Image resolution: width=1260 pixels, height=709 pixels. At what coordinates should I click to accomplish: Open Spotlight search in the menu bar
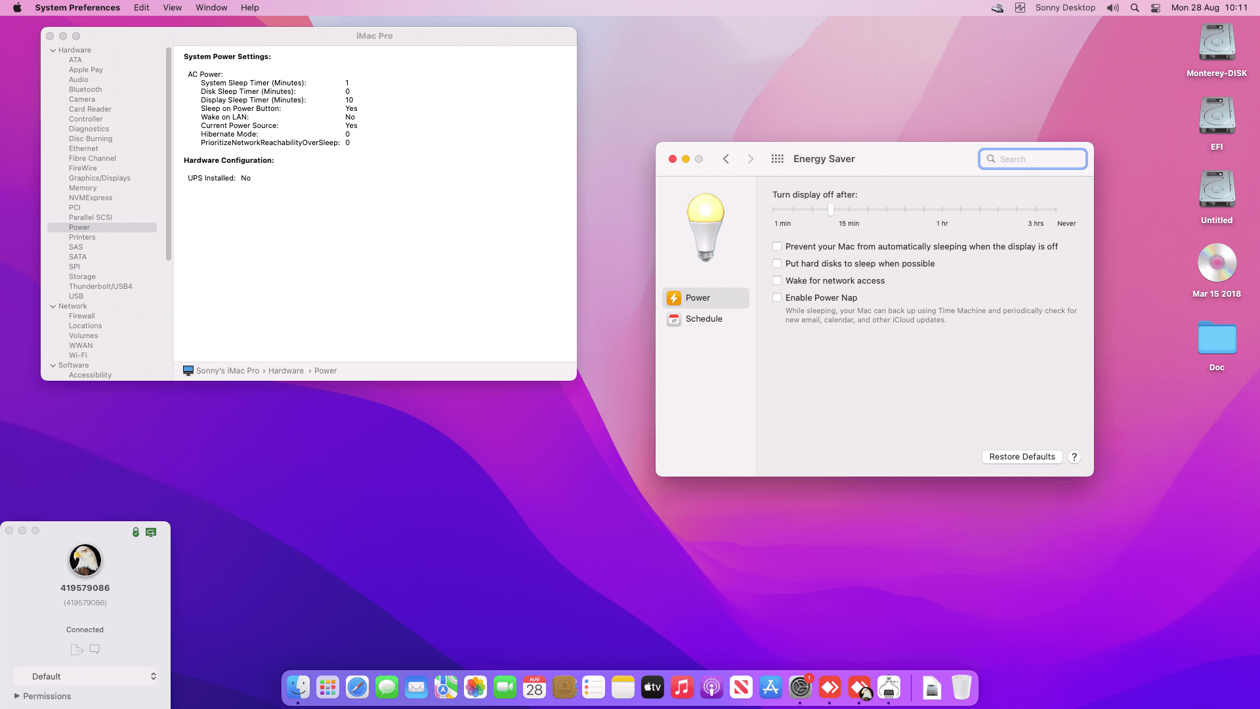(x=1135, y=8)
